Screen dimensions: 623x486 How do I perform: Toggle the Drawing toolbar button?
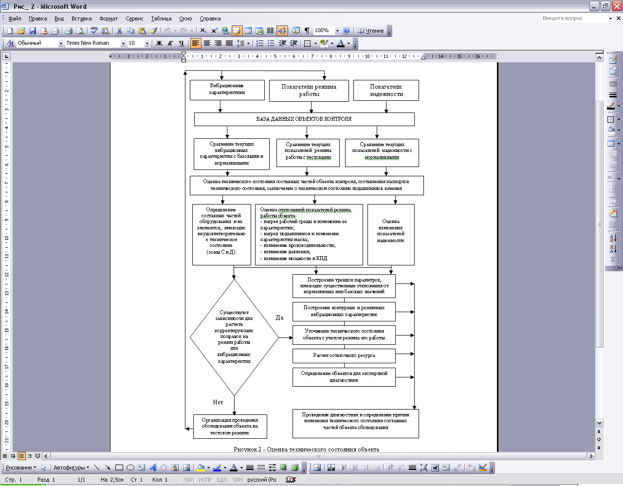click(282, 31)
